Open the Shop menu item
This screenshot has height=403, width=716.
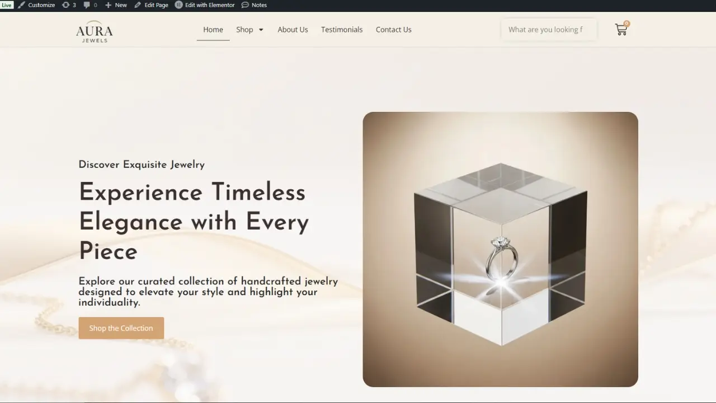(244, 30)
